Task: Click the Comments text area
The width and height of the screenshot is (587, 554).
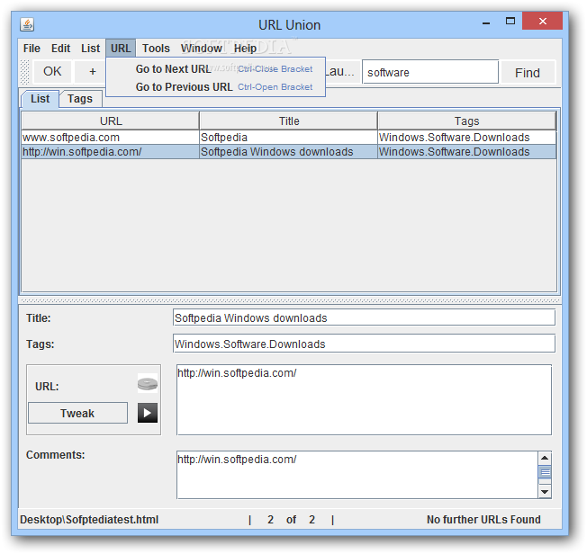Action: (357, 475)
